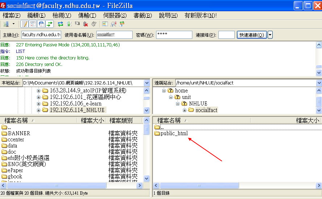
Task: Toggle the message log display
Action: [25, 24]
